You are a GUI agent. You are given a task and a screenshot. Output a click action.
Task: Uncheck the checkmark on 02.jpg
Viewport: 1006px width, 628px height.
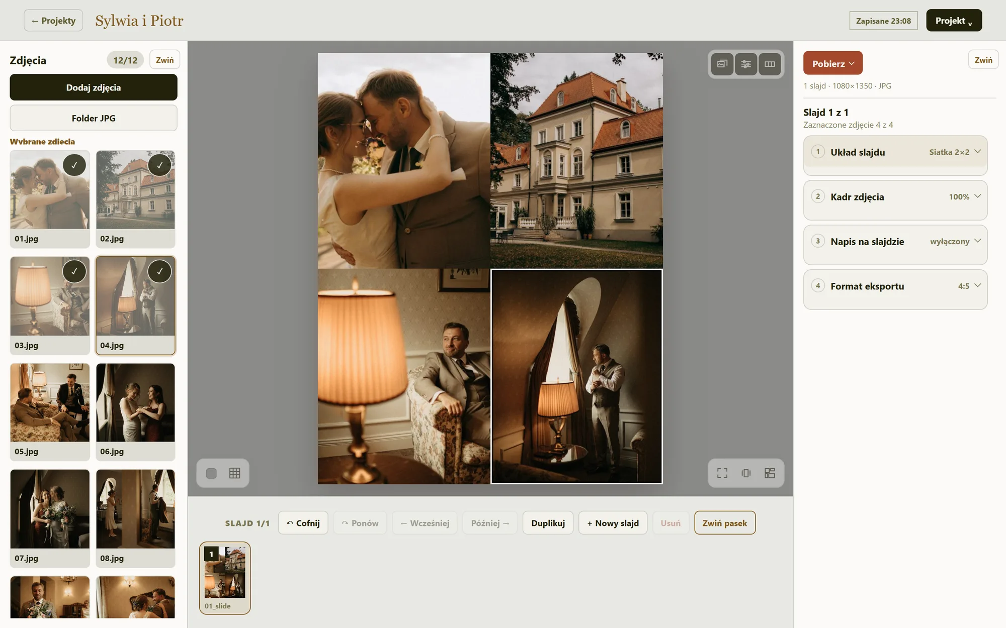[159, 165]
